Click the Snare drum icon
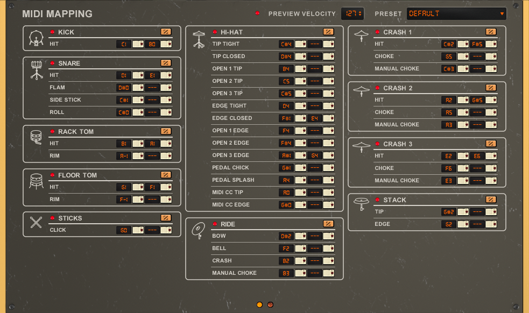Viewport: 529px width, 313px height. click(x=36, y=70)
